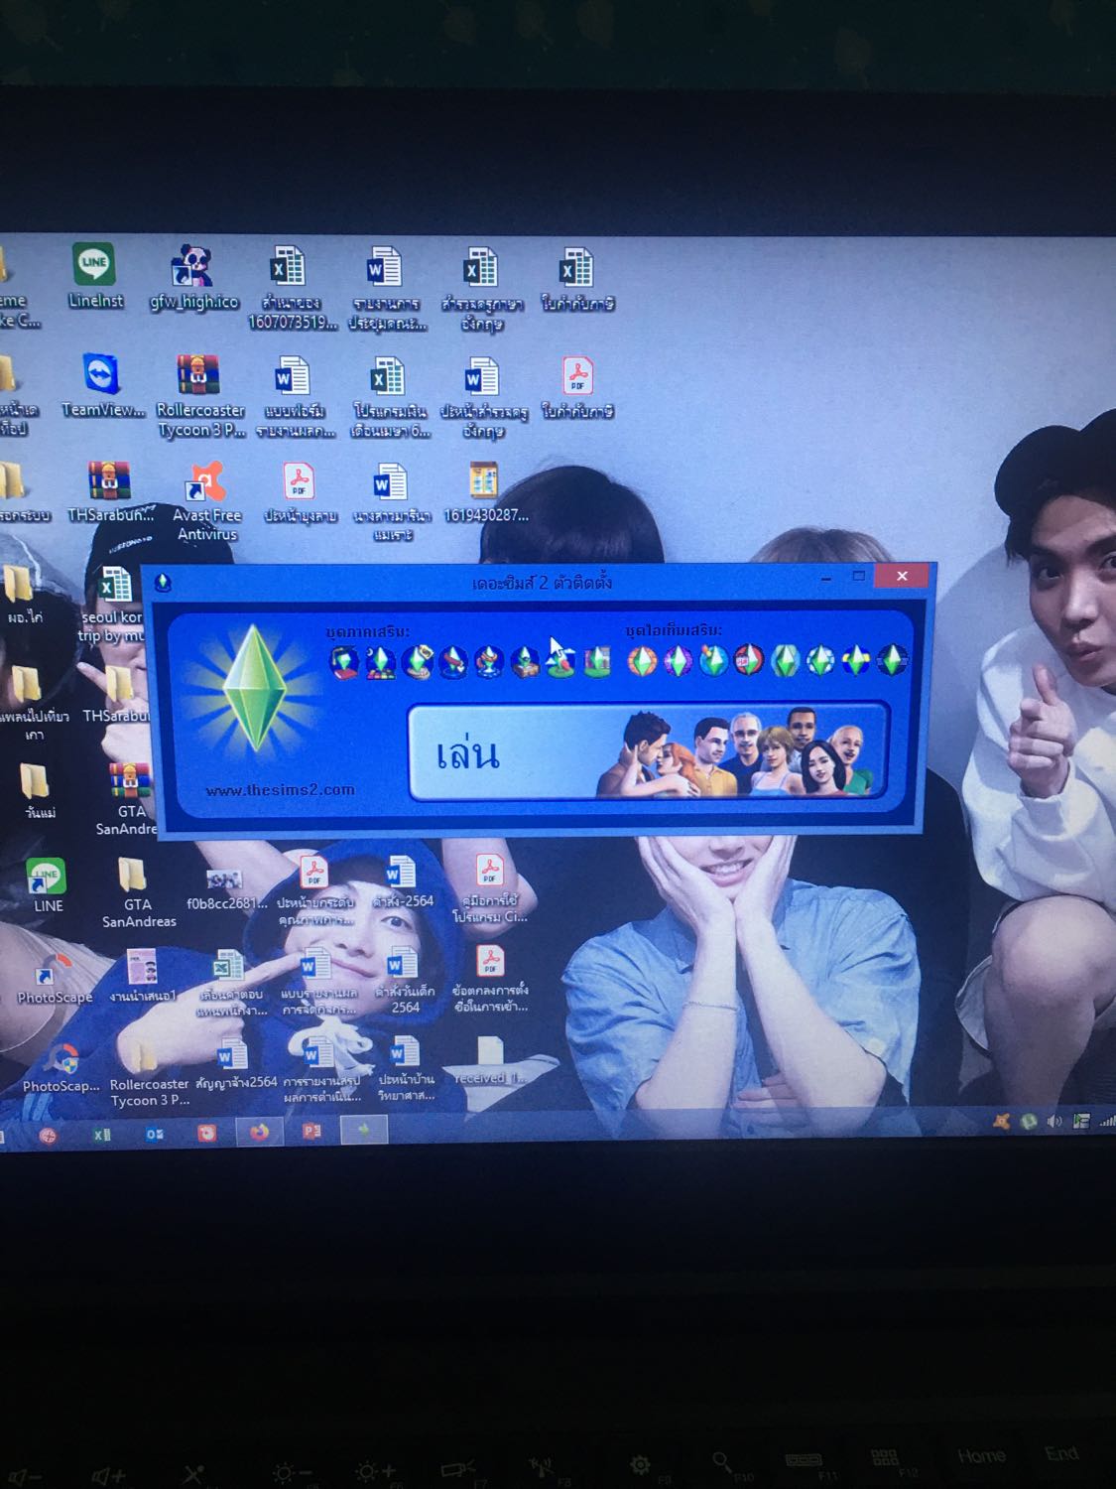Click the Avast icon in system tray
This screenshot has width=1116, height=1489.
click(1002, 1121)
